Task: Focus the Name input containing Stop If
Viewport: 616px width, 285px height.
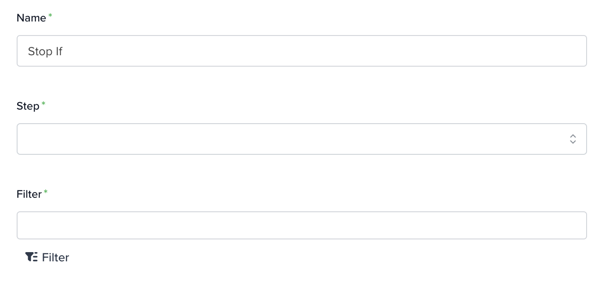Action: tap(302, 51)
